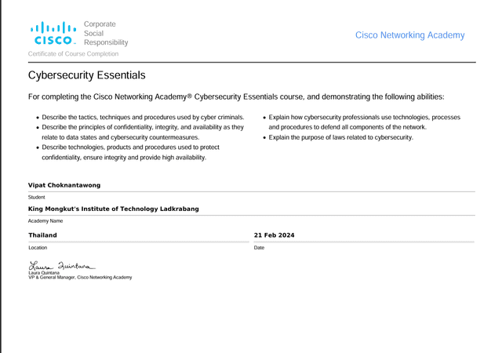Click the registered trademark symbol after Academy
This screenshot has width=502, height=353.
point(189,96)
